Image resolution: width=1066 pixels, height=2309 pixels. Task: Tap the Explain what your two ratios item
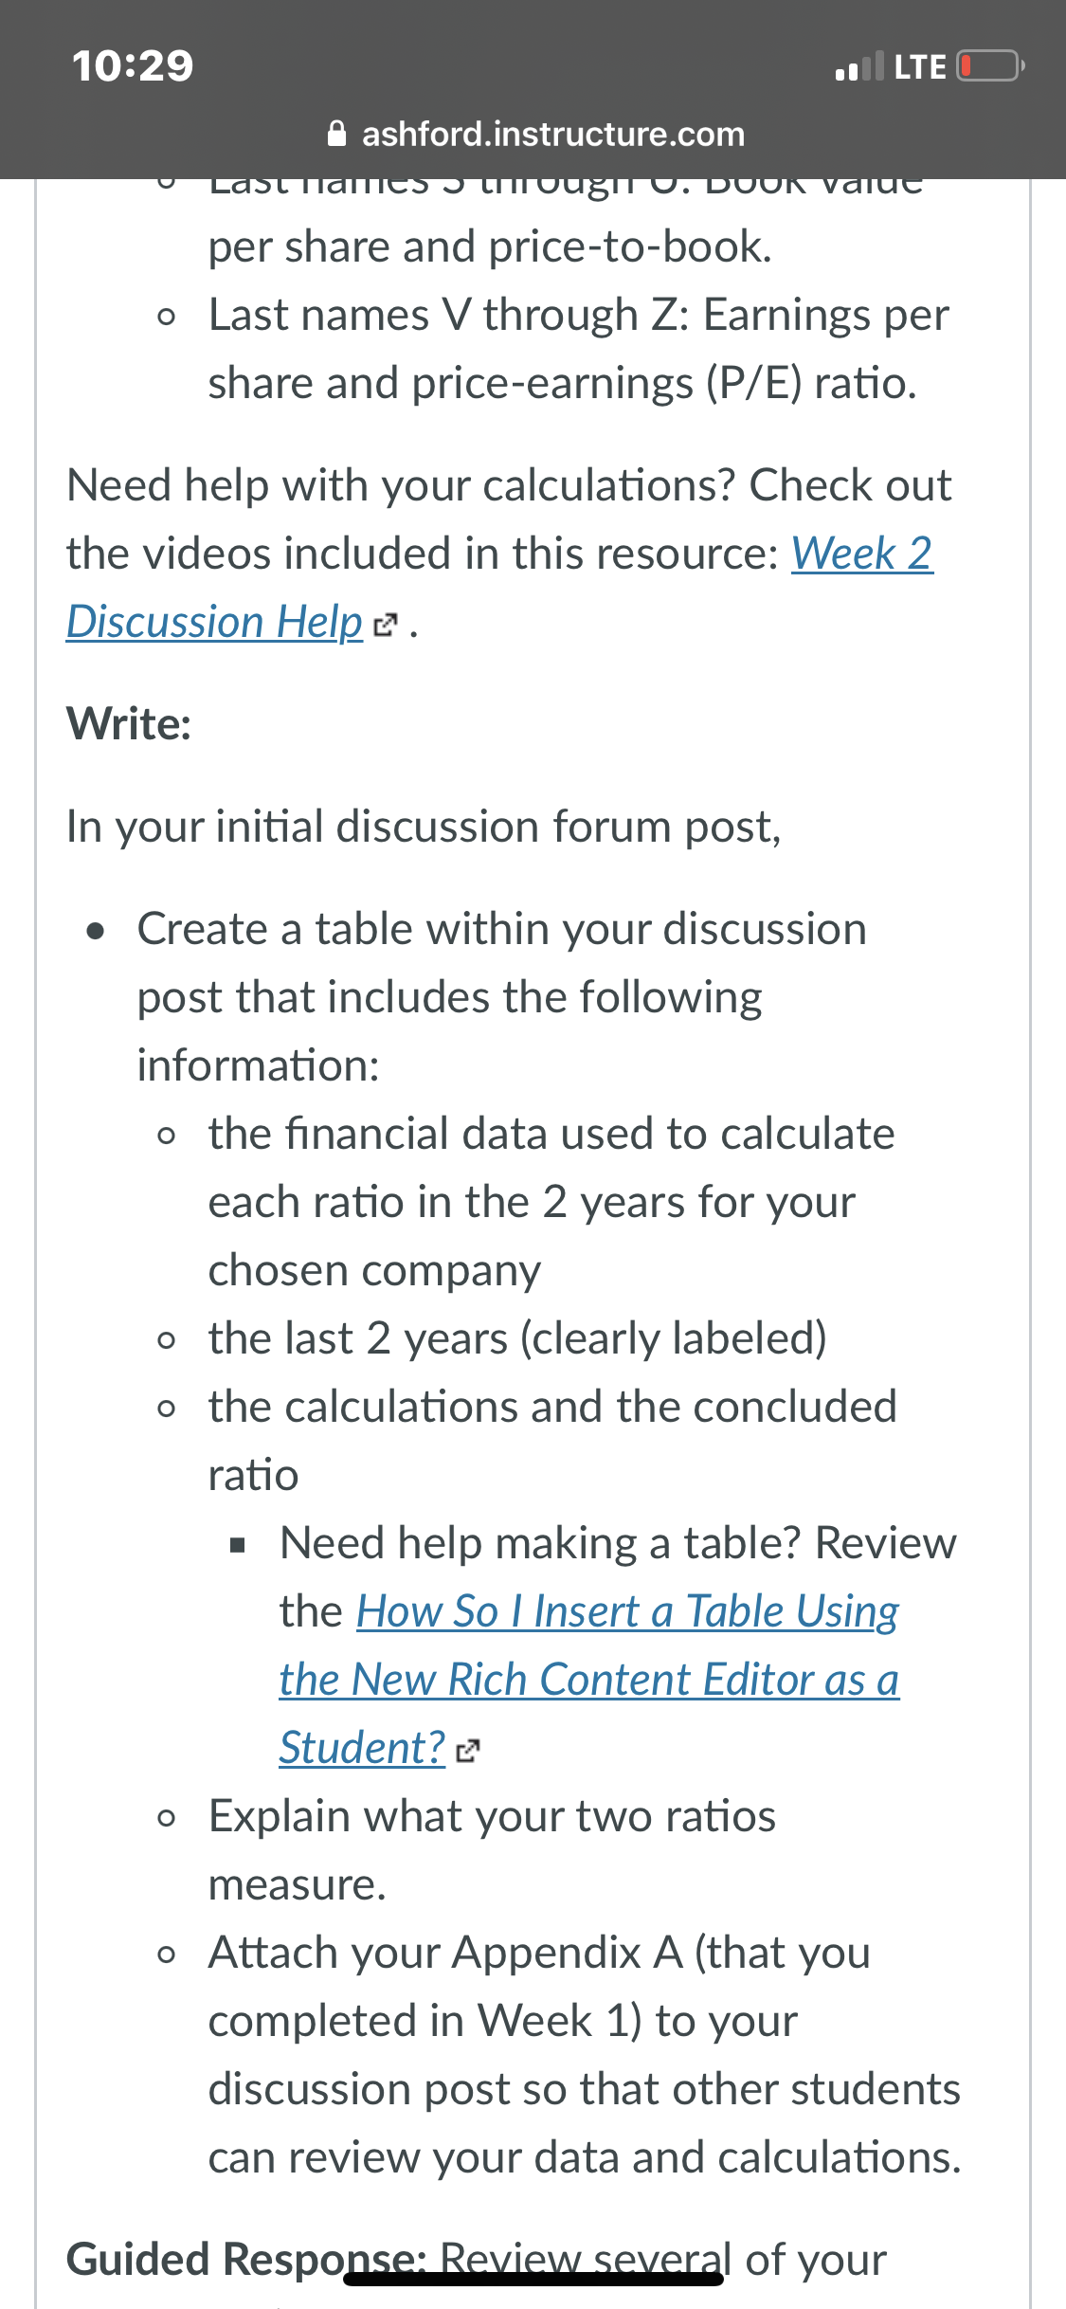point(493,1850)
